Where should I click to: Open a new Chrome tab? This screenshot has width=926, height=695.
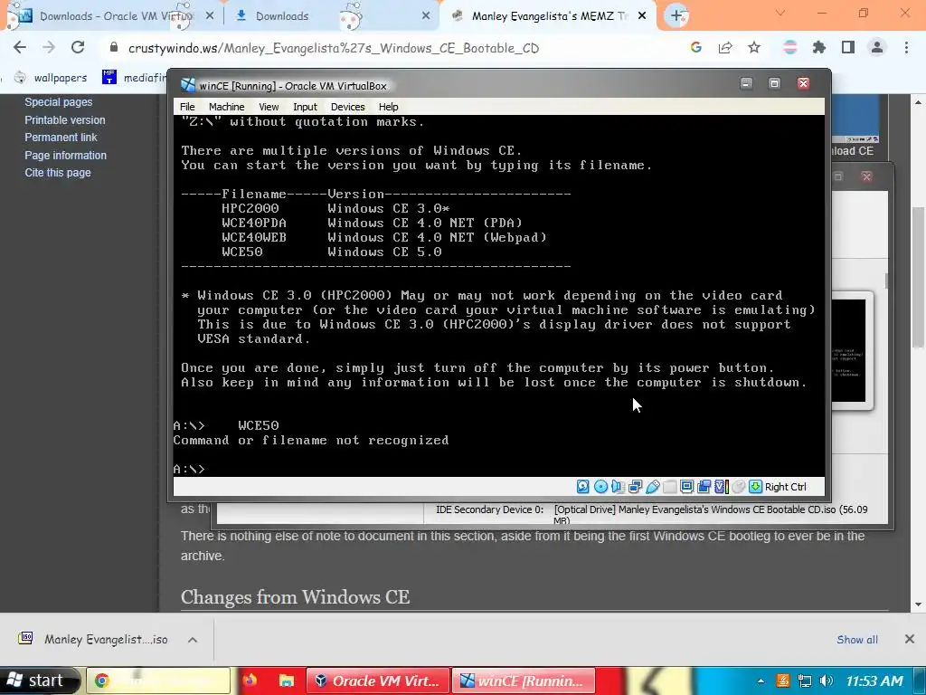point(676,16)
